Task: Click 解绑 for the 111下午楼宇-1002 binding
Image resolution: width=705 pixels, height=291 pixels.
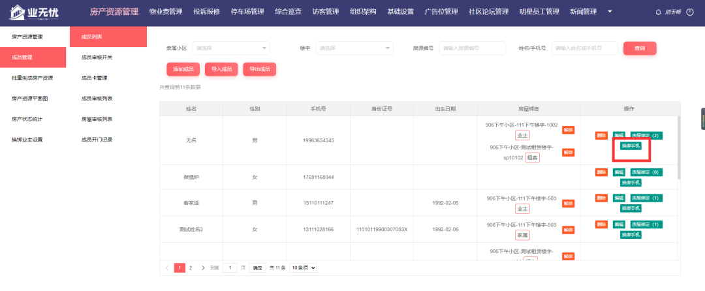Action: pyautogui.click(x=569, y=130)
